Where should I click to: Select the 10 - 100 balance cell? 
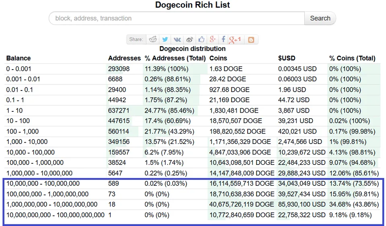(18, 121)
